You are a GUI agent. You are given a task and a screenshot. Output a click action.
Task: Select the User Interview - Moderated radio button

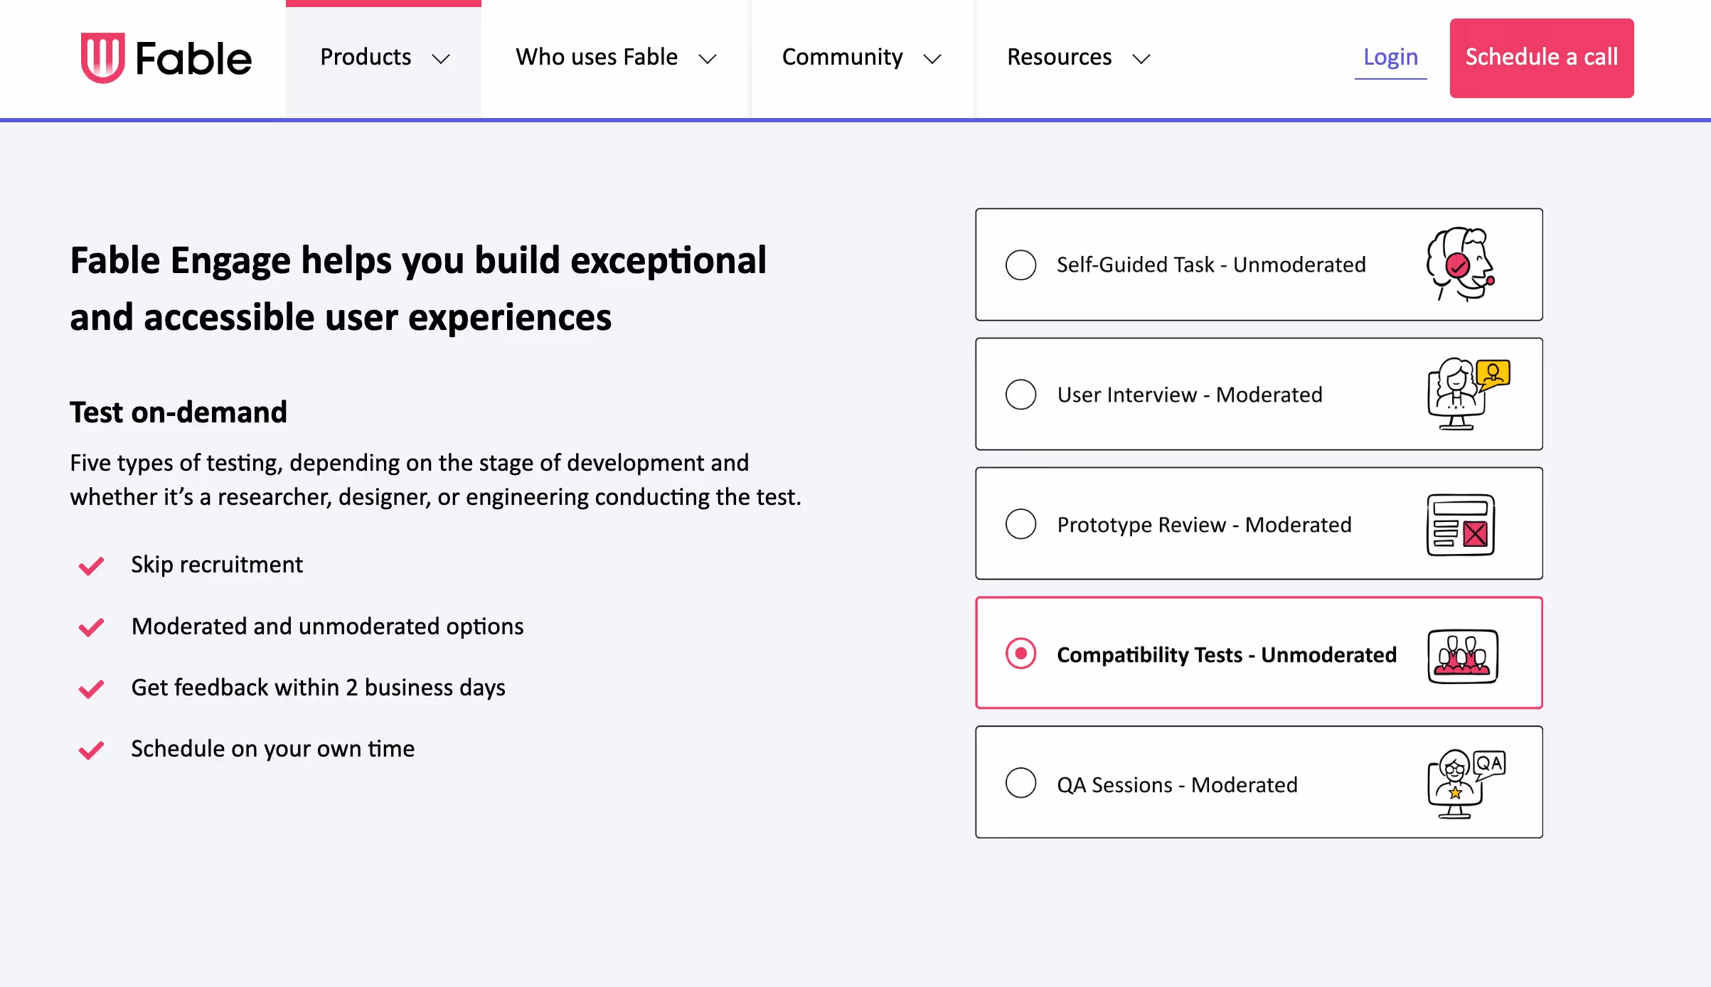pyautogui.click(x=1020, y=394)
